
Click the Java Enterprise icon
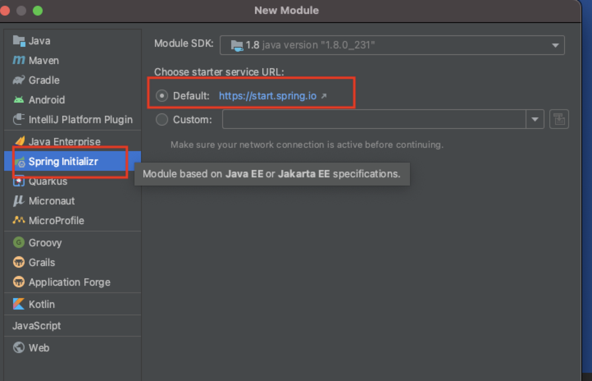pos(19,142)
